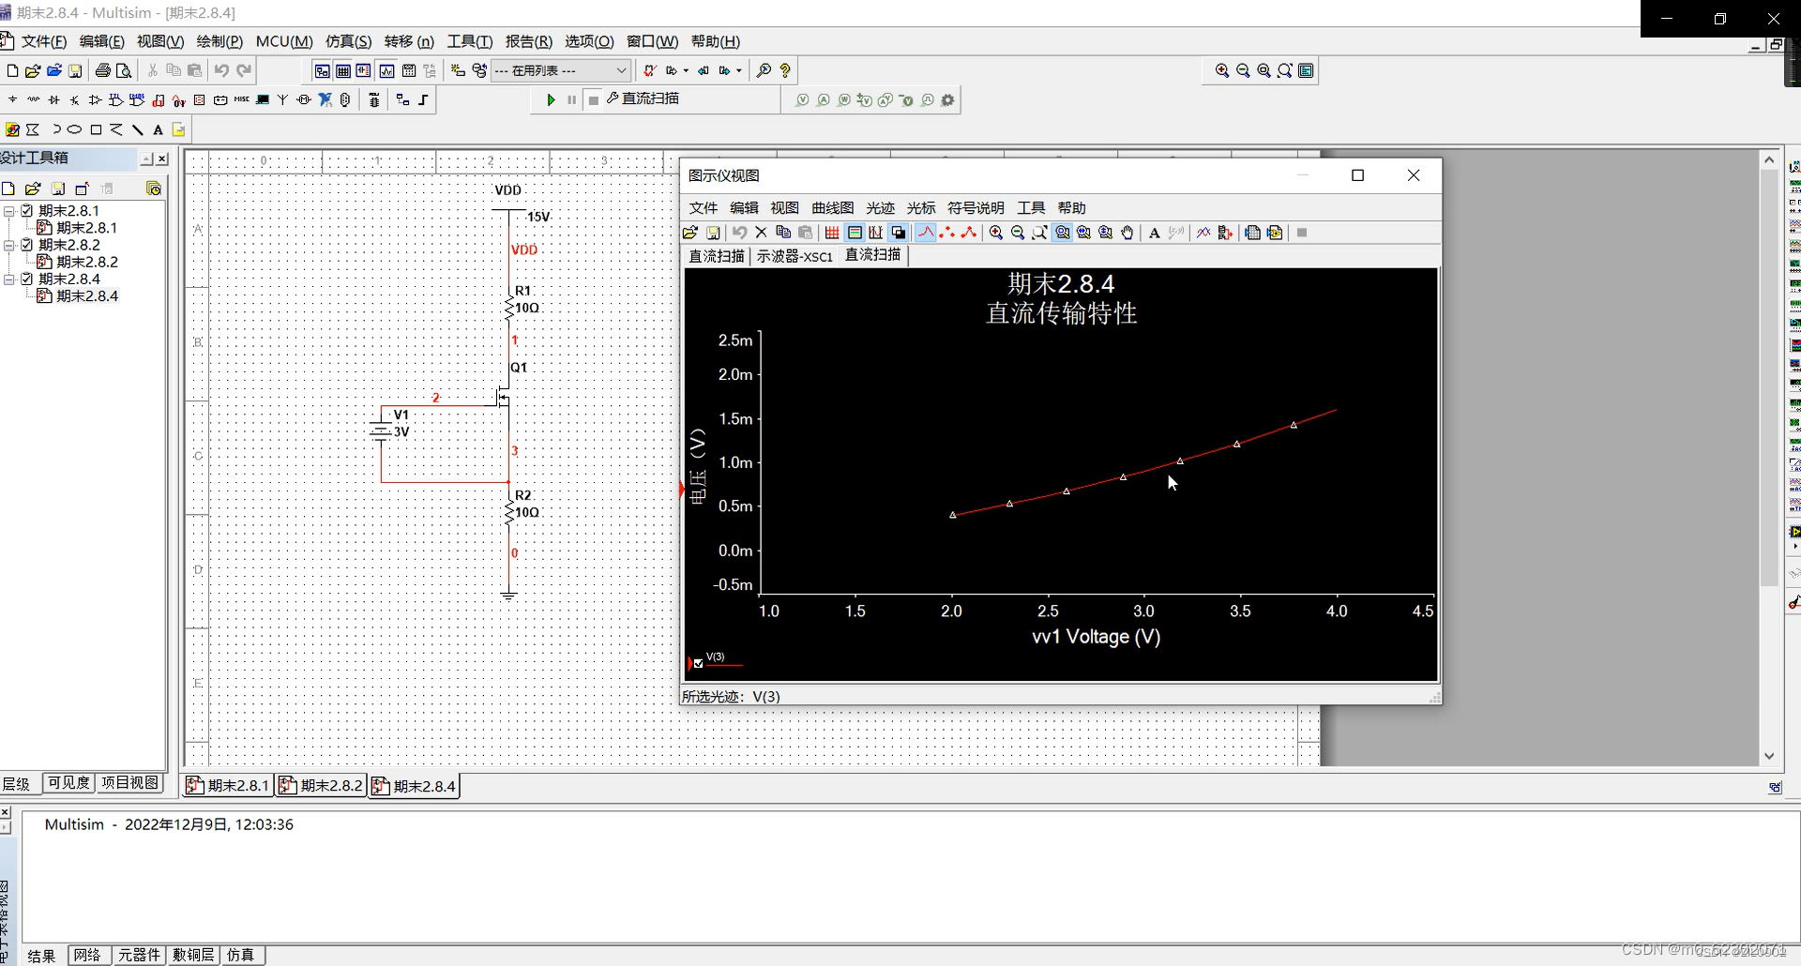This screenshot has height=966, width=1801.
Task: Save the Grapher data with the disk icon
Action: tap(713, 233)
